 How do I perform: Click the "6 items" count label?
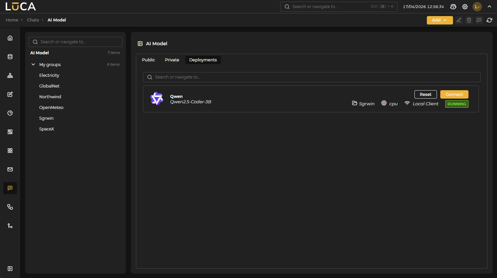coord(113,65)
